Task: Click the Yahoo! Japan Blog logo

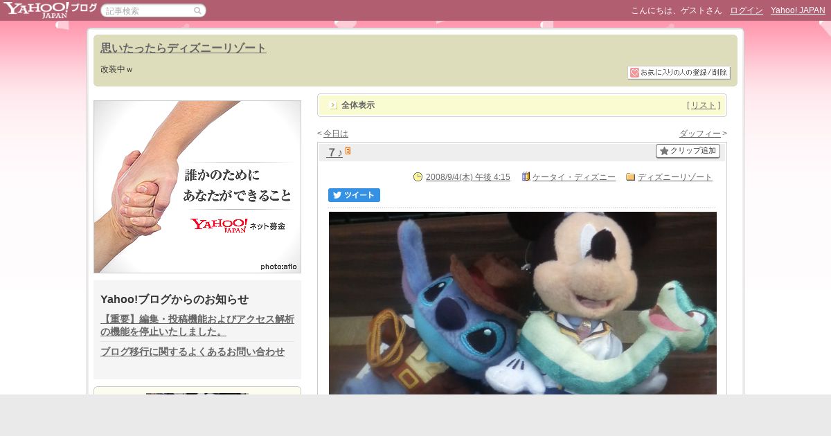Action: 50,10
